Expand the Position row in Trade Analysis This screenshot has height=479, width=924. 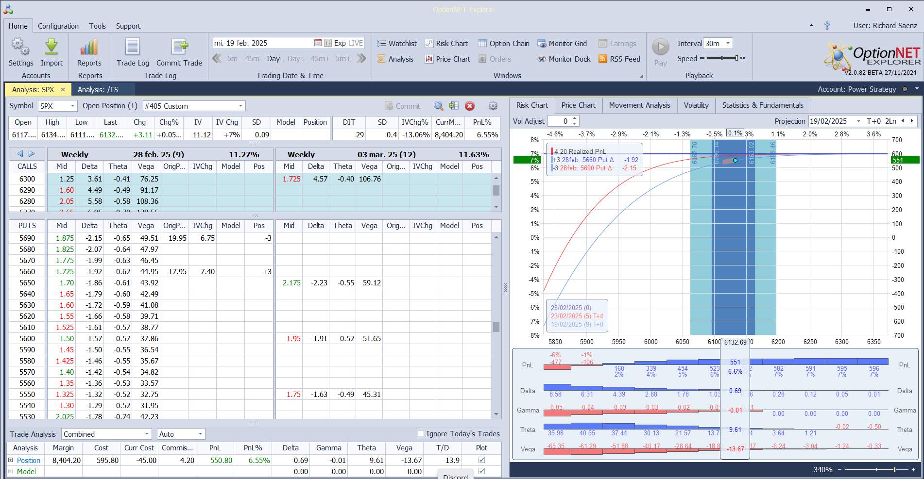(11, 460)
